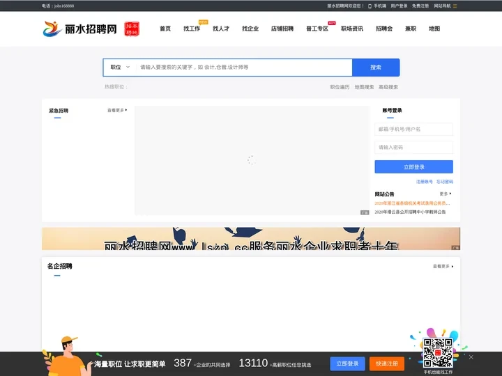Open 找人才 navigation item
Image resolution: width=502 pixels, height=376 pixels.
pyautogui.click(x=221, y=29)
